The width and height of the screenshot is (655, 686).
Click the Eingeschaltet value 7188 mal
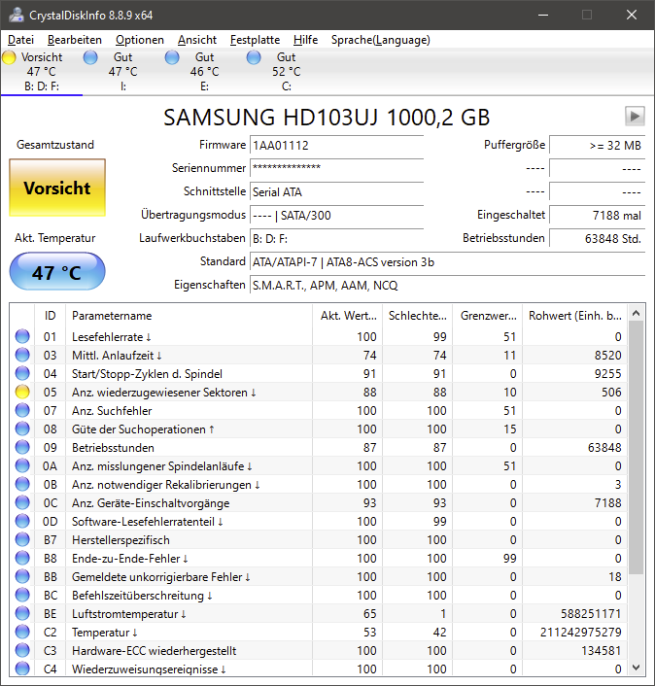598,216
